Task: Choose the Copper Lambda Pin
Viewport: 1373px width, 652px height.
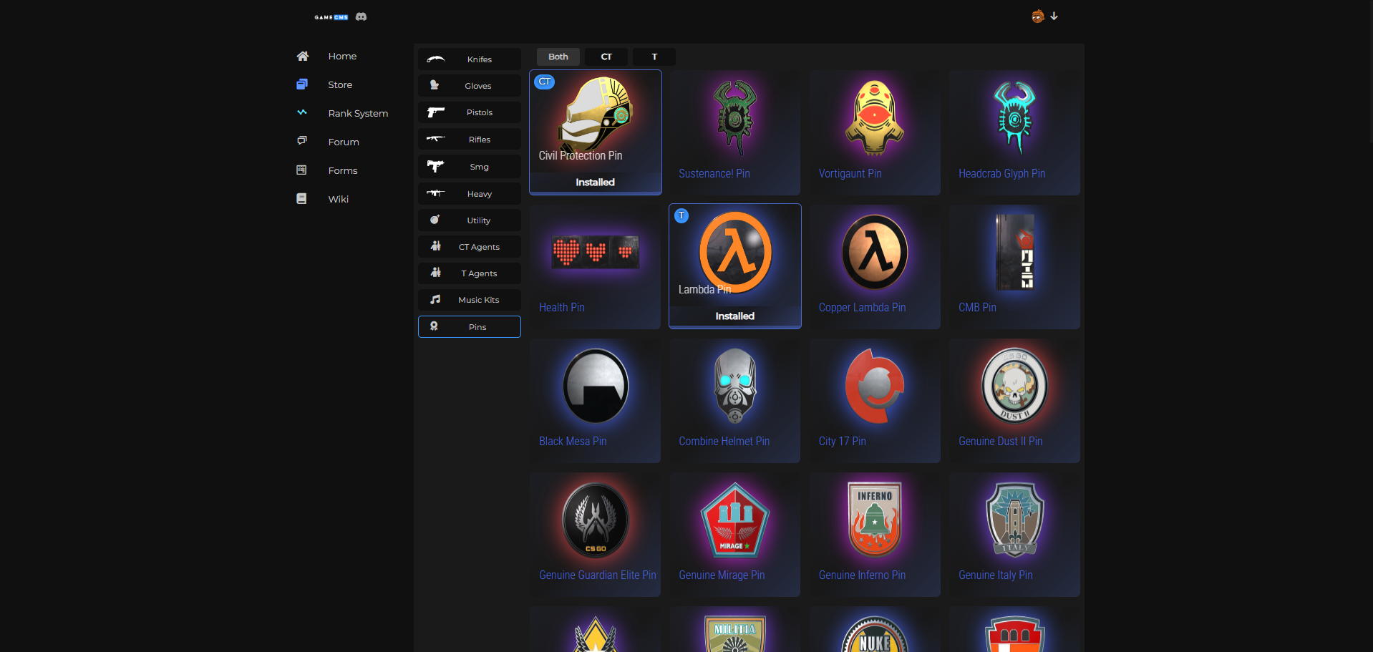Action: [875, 266]
